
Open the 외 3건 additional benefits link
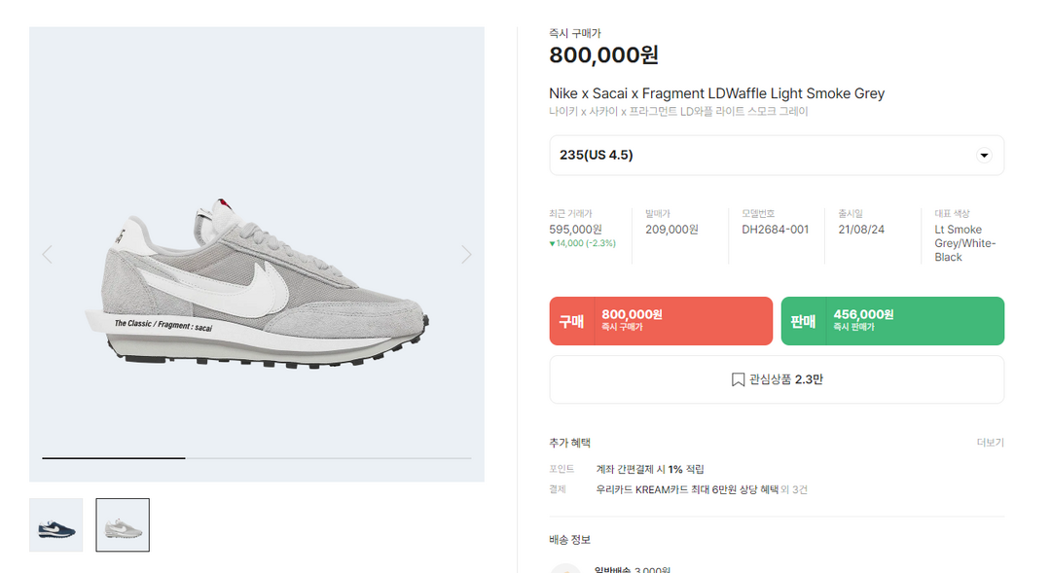pyautogui.click(x=794, y=489)
